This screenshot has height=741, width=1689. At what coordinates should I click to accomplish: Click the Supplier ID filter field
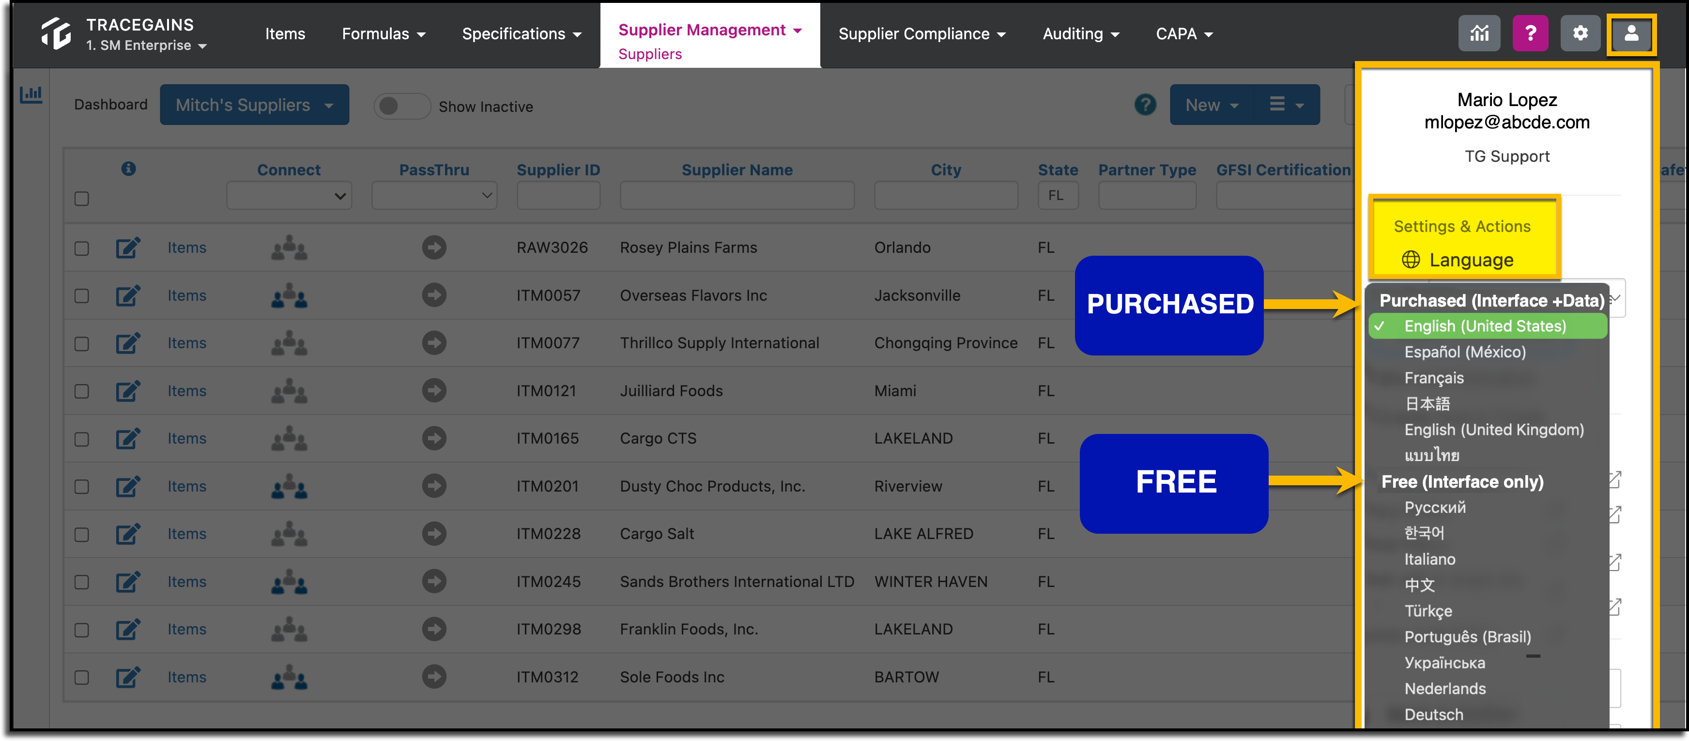[x=558, y=195]
